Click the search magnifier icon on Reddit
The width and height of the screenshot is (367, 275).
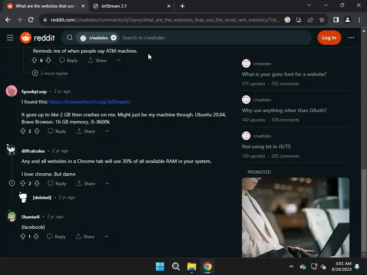click(x=70, y=38)
